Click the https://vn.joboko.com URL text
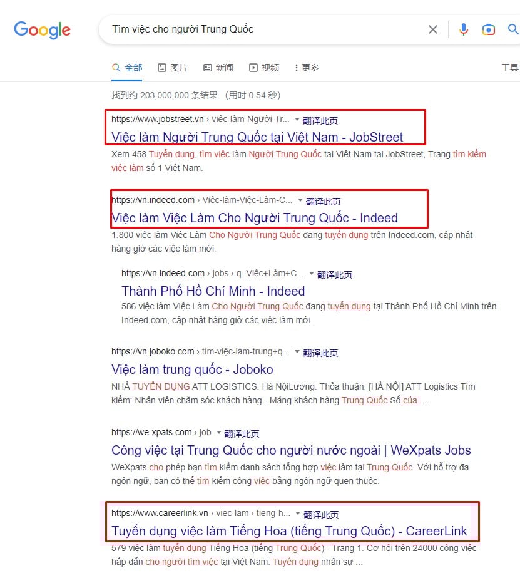 pos(153,351)
